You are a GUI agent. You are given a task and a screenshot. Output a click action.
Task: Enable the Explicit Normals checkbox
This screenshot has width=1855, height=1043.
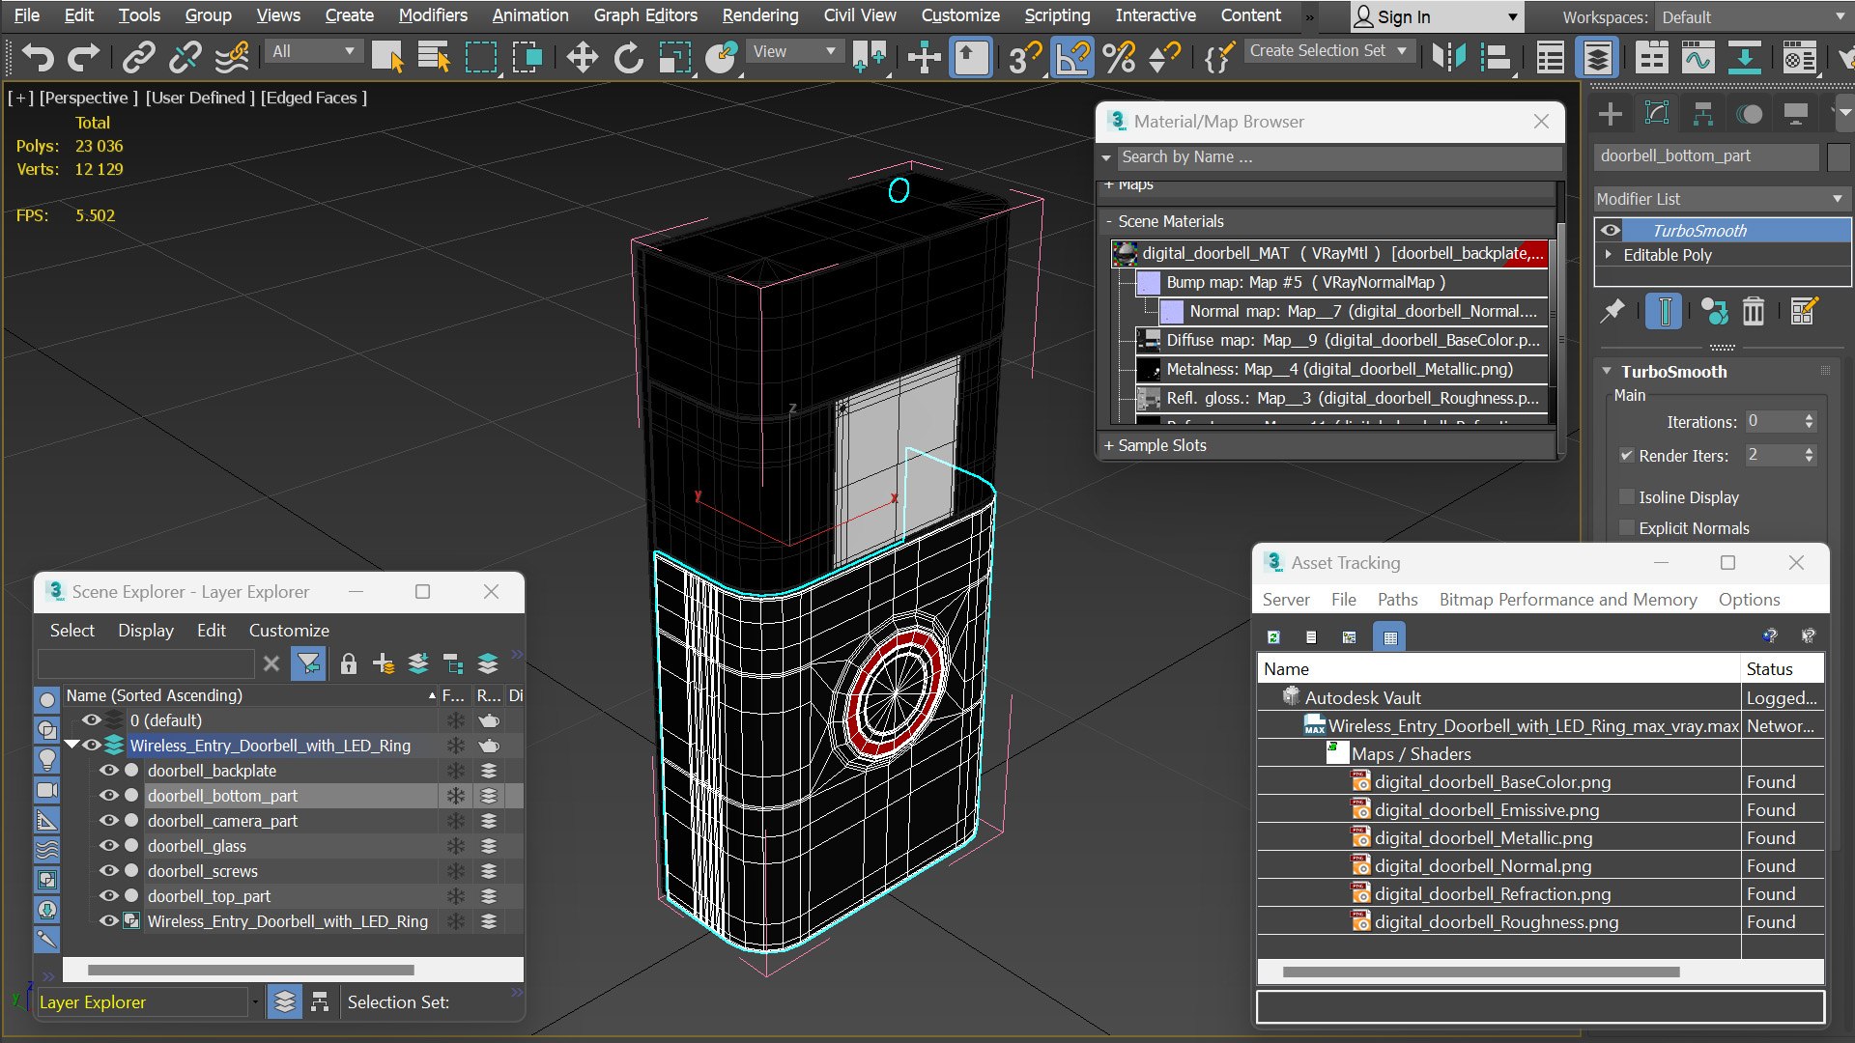click(1627, 528)
